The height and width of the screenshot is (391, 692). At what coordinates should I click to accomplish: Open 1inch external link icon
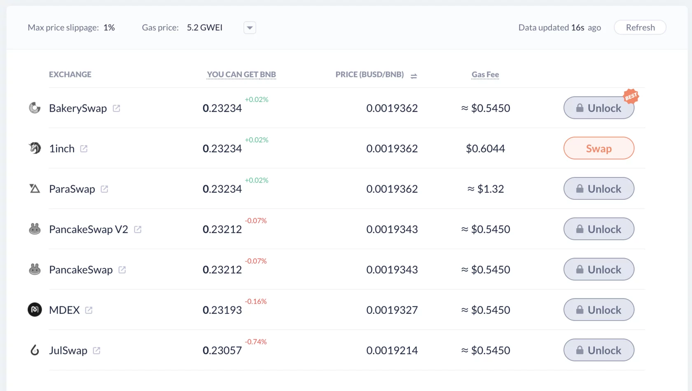(84, 148)
